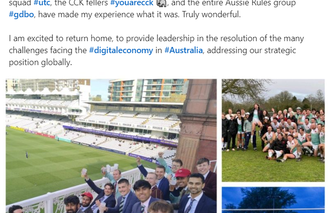Screen dimensions: 330x213
Task: Click the orange-balconied apartment building in photo
Action: click(148, 90)
